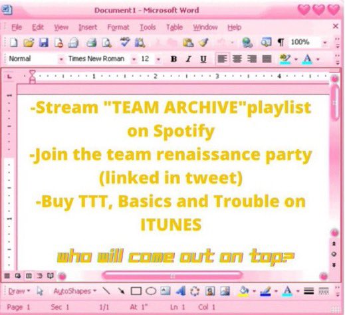Image resolution: width=345 pixels, height=315 pixels.
Task: Select the Arrow drawing tool
Action: point(121,290)
